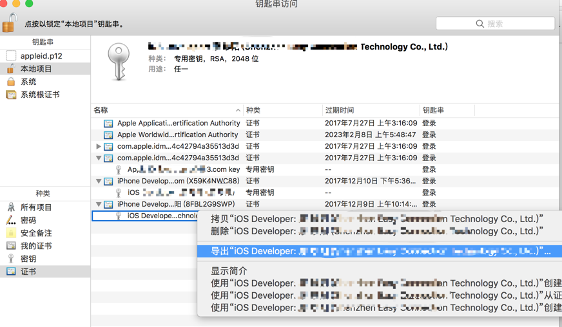Click the 2017年12月9日 上午10:14 expiry cell
Screen dimensions: 562x327
click(371, 204)
